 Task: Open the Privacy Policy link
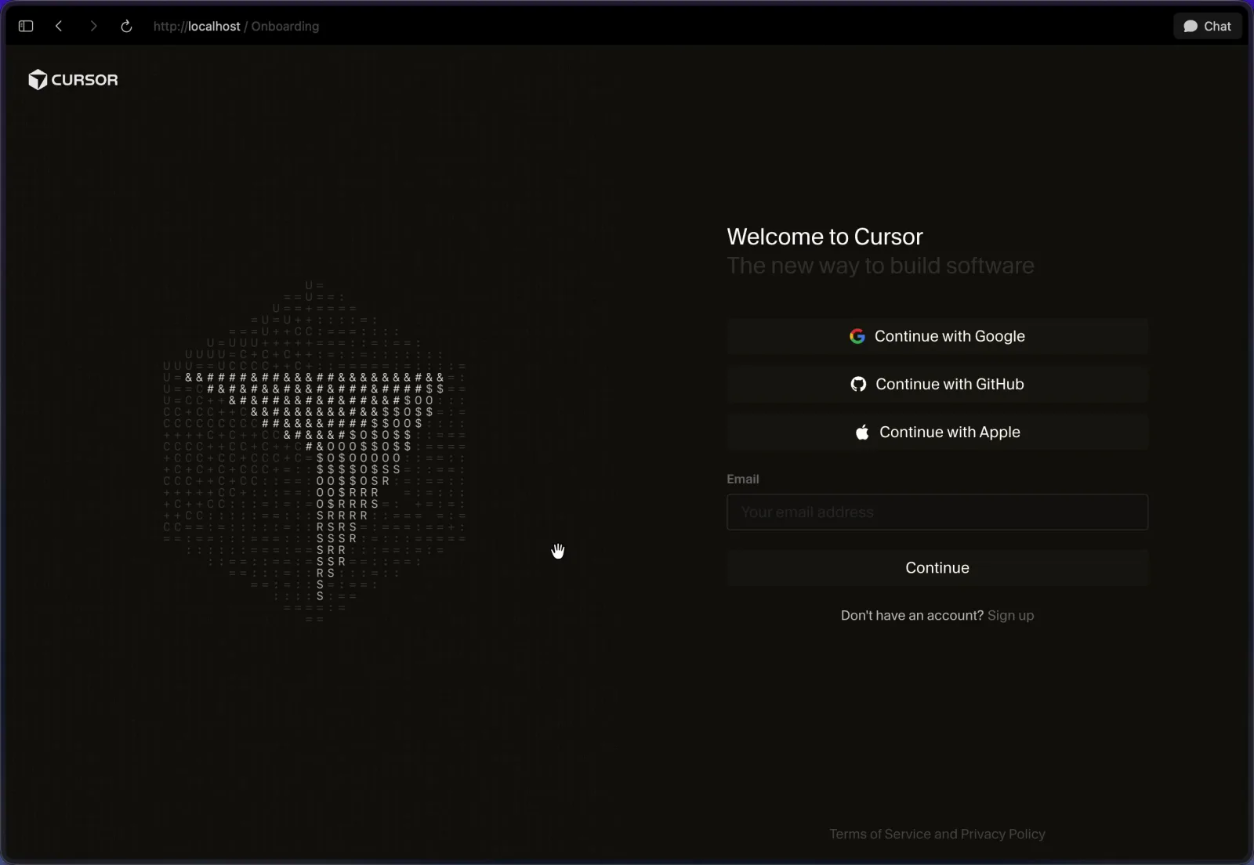[1003, 834]
